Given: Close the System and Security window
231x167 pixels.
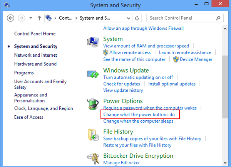Looking at the screenshot, I should tap(220, 4).
